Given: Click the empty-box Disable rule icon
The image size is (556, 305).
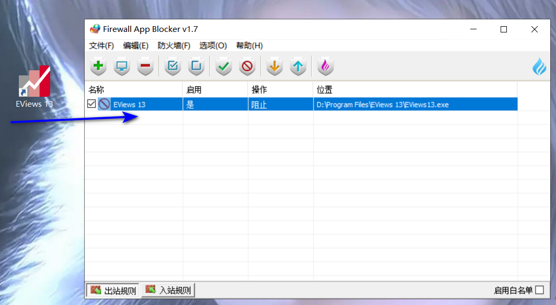Looking at the screenshot, I should tap(196, 66).
